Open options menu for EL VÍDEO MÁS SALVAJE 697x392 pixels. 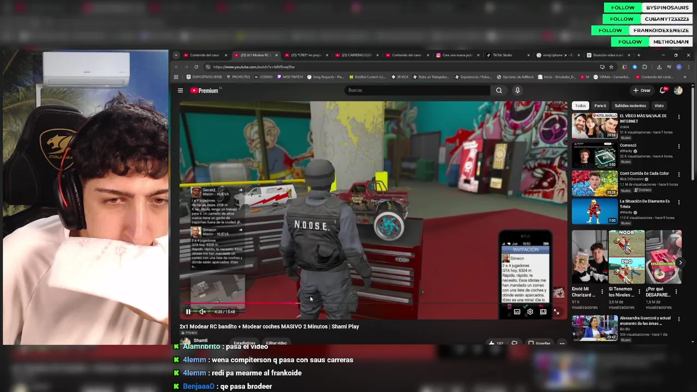(679, 117)
